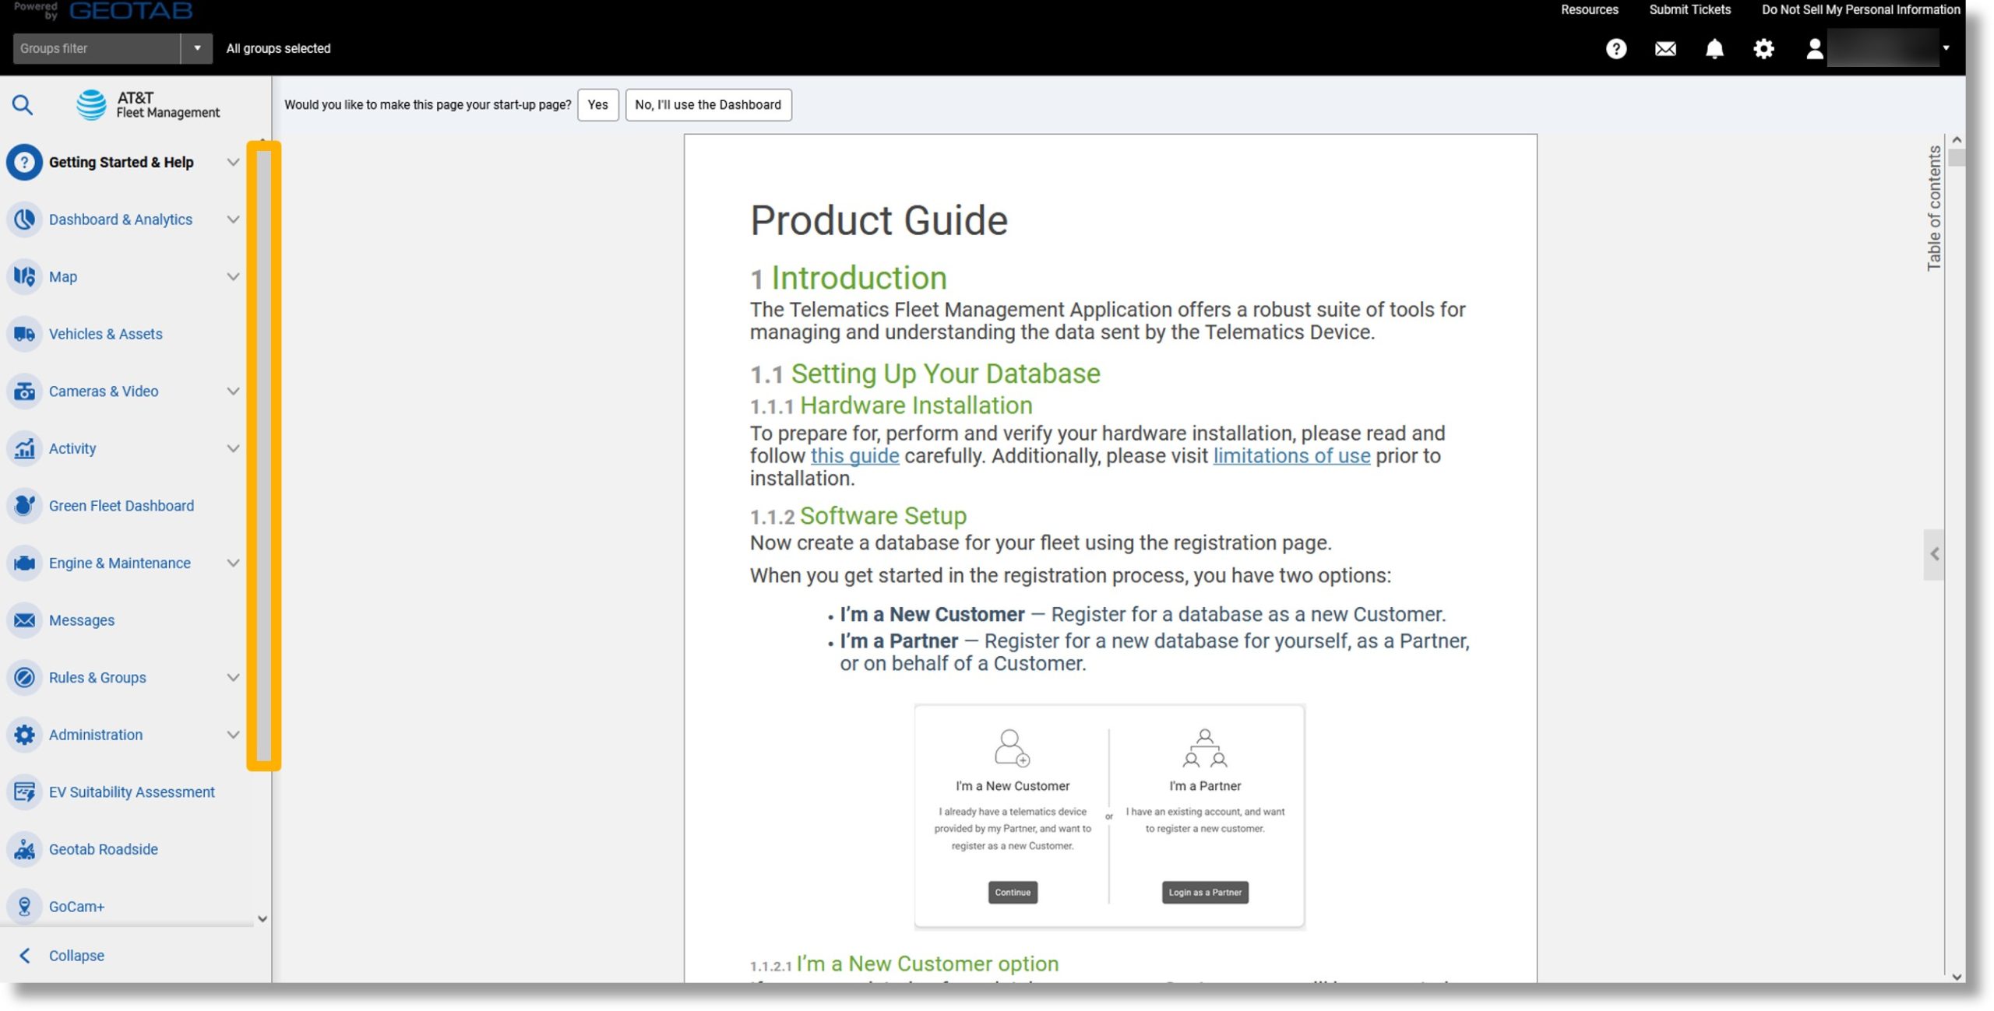Click the EV Suitability Assessment menu item
Viewport: 1994px width, 1011px height.
click(130, 792)
